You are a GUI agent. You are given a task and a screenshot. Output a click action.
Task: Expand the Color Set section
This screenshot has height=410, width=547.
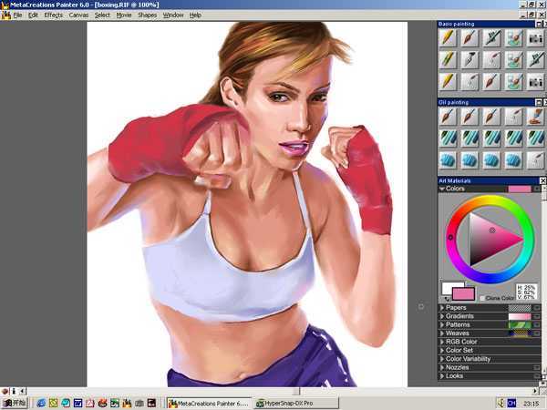[442, 351]
